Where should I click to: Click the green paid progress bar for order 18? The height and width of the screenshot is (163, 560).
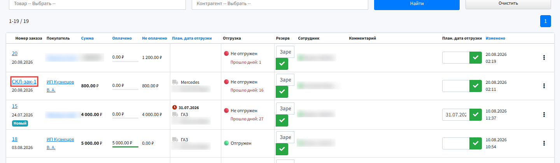125,147
